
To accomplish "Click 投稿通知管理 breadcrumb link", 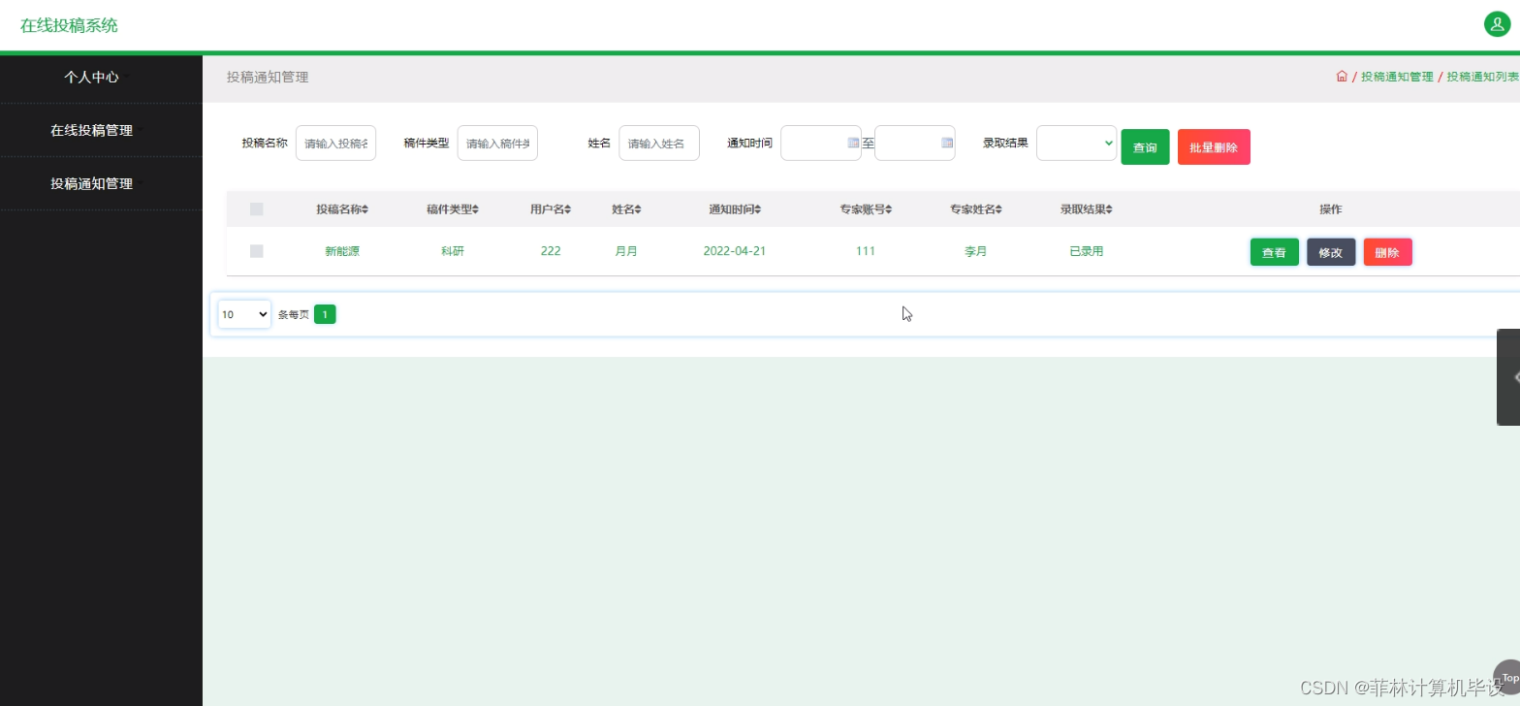I will (x=1397, y=77).
